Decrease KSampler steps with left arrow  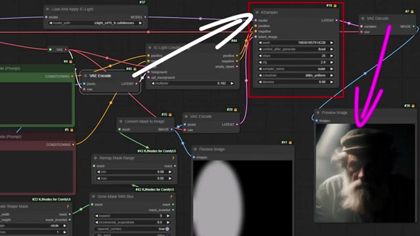click(260, 56)
